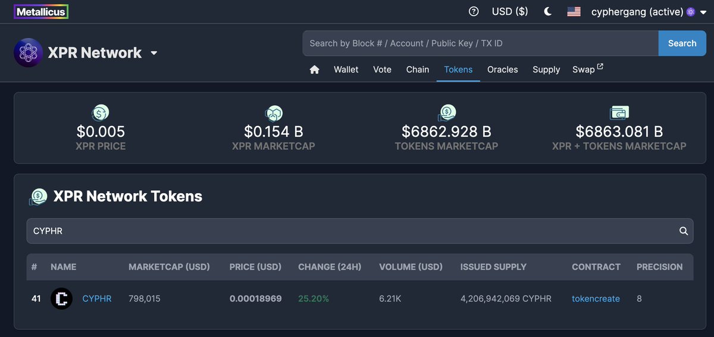Click the cyphergang account avatar icon
Viewport: 714px width, 337px height.
tap(691, 11)
